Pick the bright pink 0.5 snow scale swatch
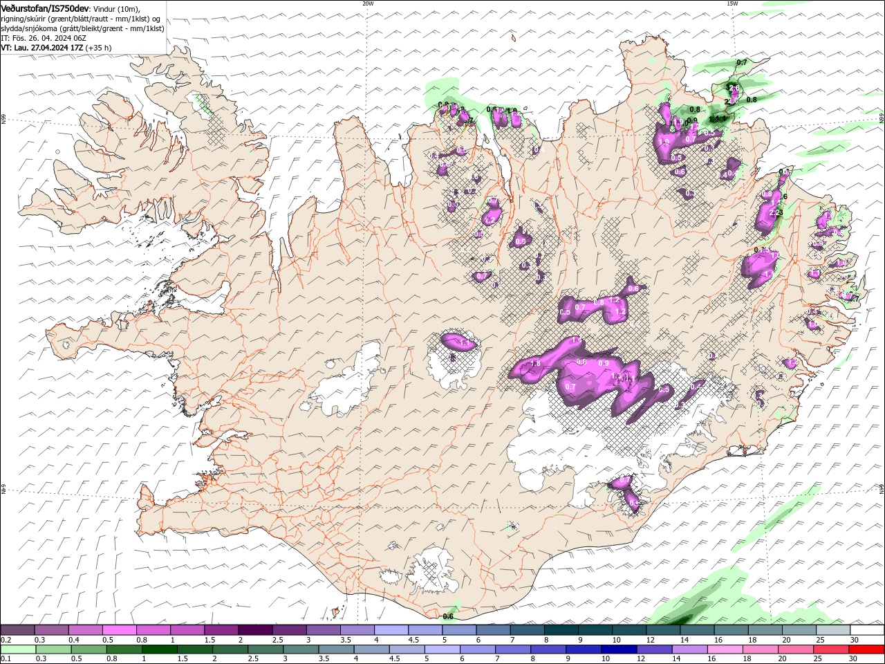This screenshot has height=664, width=885. [x=119, y=630]
